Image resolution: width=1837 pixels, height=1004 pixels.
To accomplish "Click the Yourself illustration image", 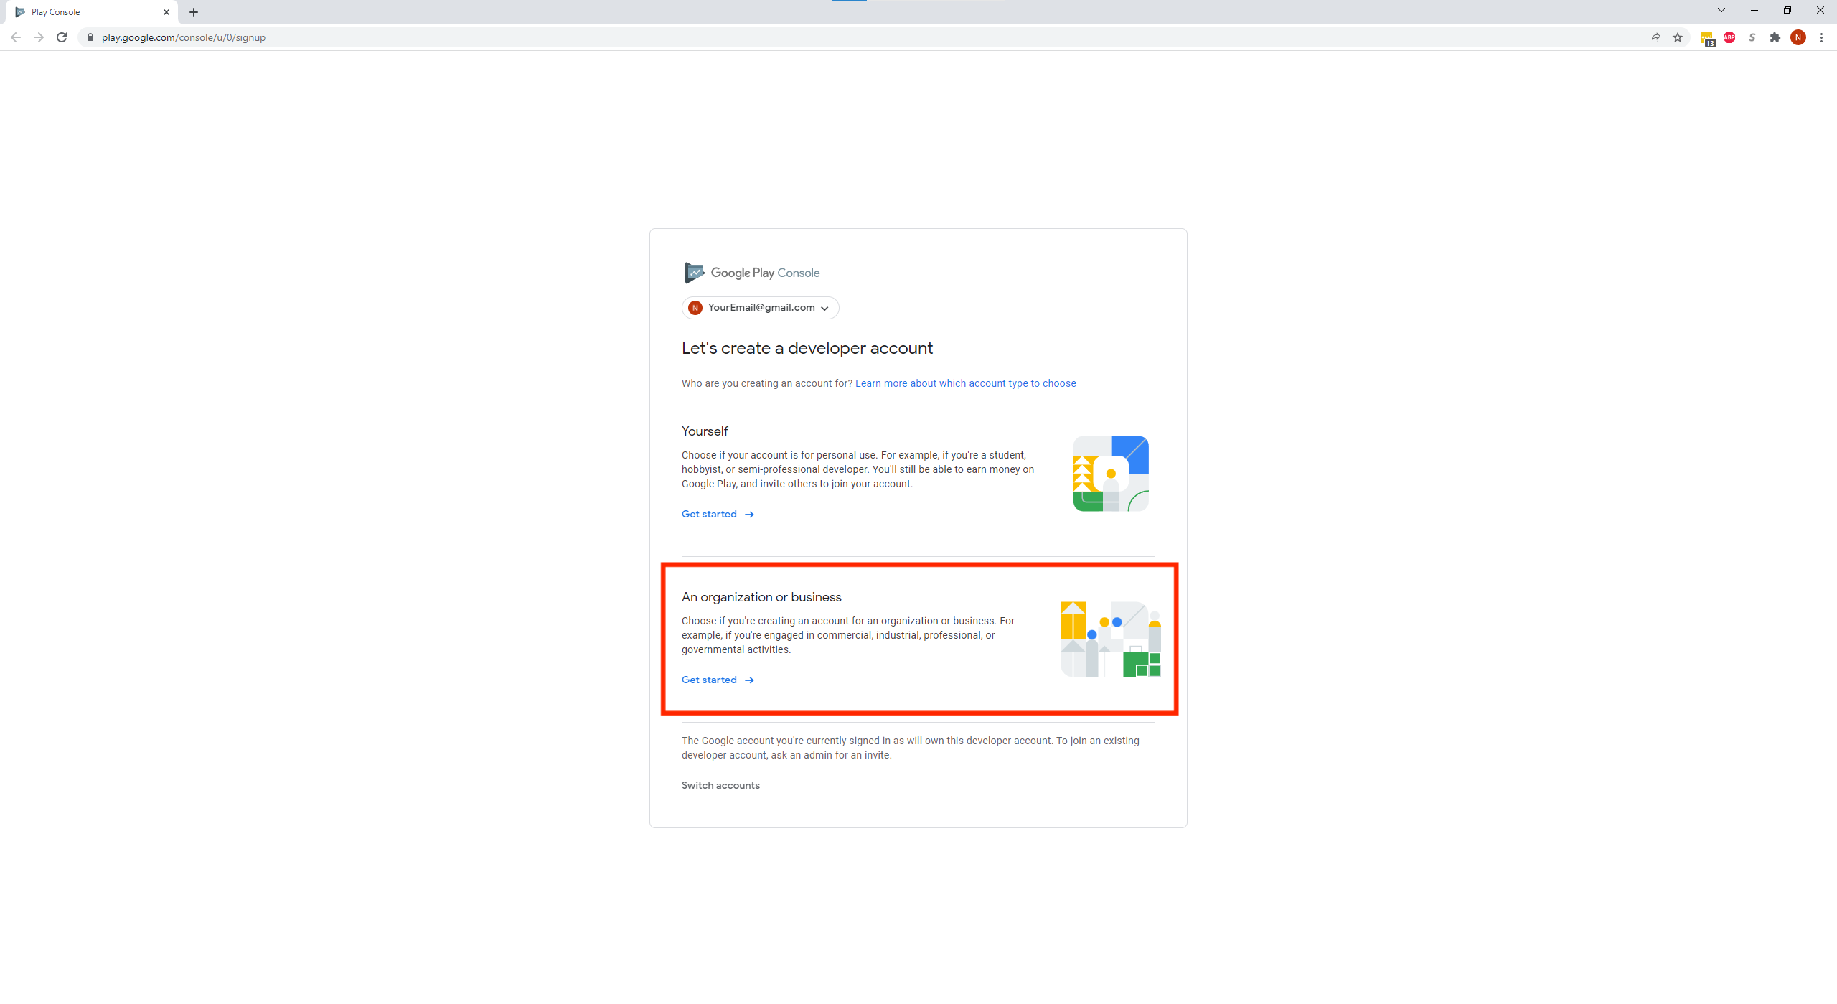I will click(x=1111, y=474).
